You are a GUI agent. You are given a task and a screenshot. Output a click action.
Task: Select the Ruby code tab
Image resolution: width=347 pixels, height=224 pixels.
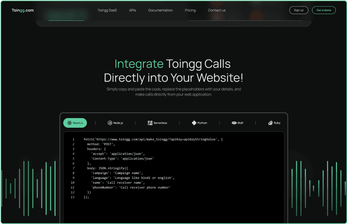coord(274,123)
